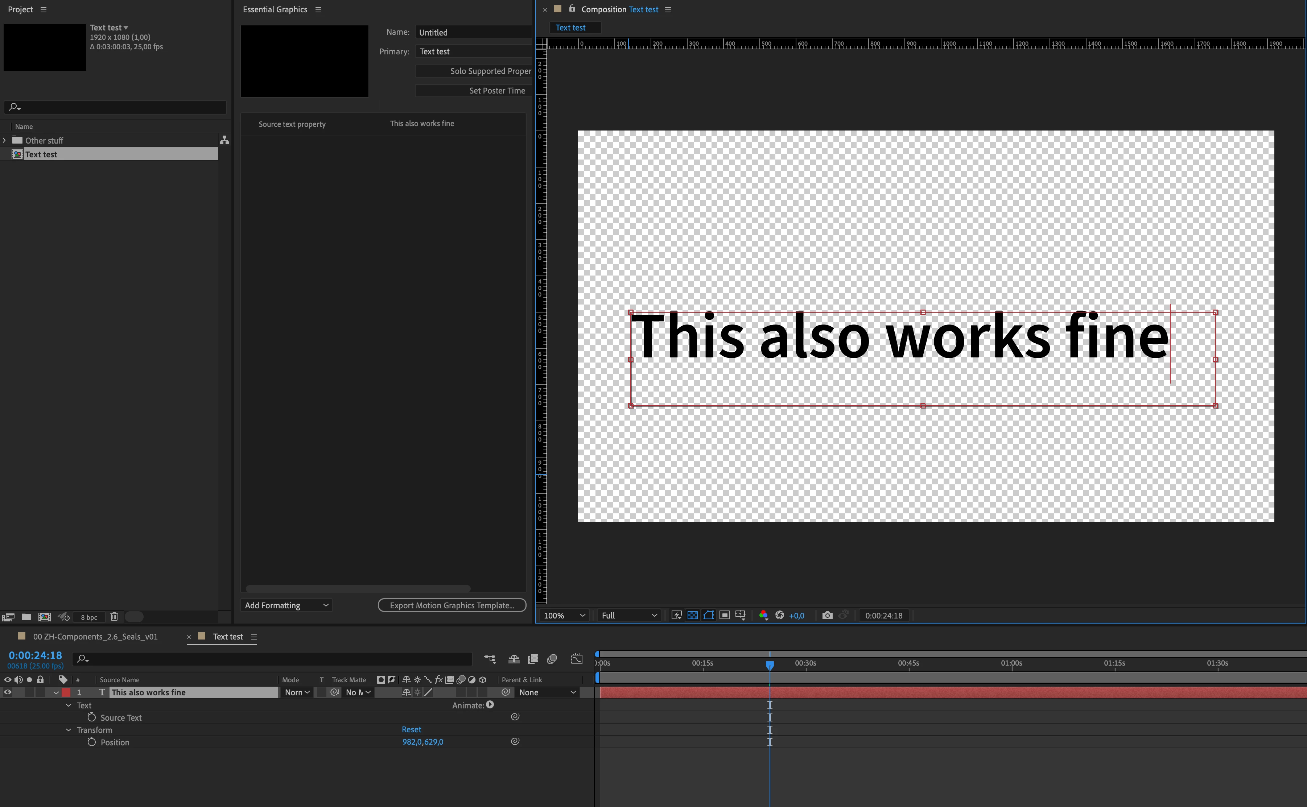Switch to the 00 ZH-Components_2.6_Seals_v01 tab
The width and height of the screenshot is (1307, 807).
[95, 637]
